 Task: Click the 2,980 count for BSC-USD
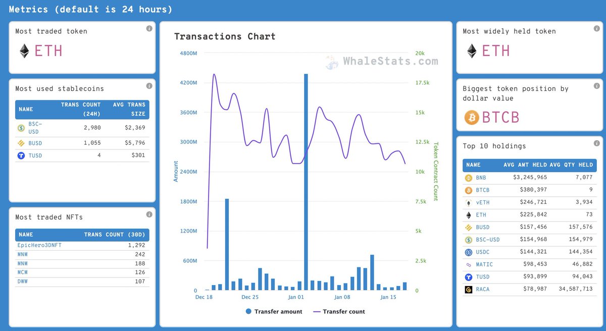(92, 128)
